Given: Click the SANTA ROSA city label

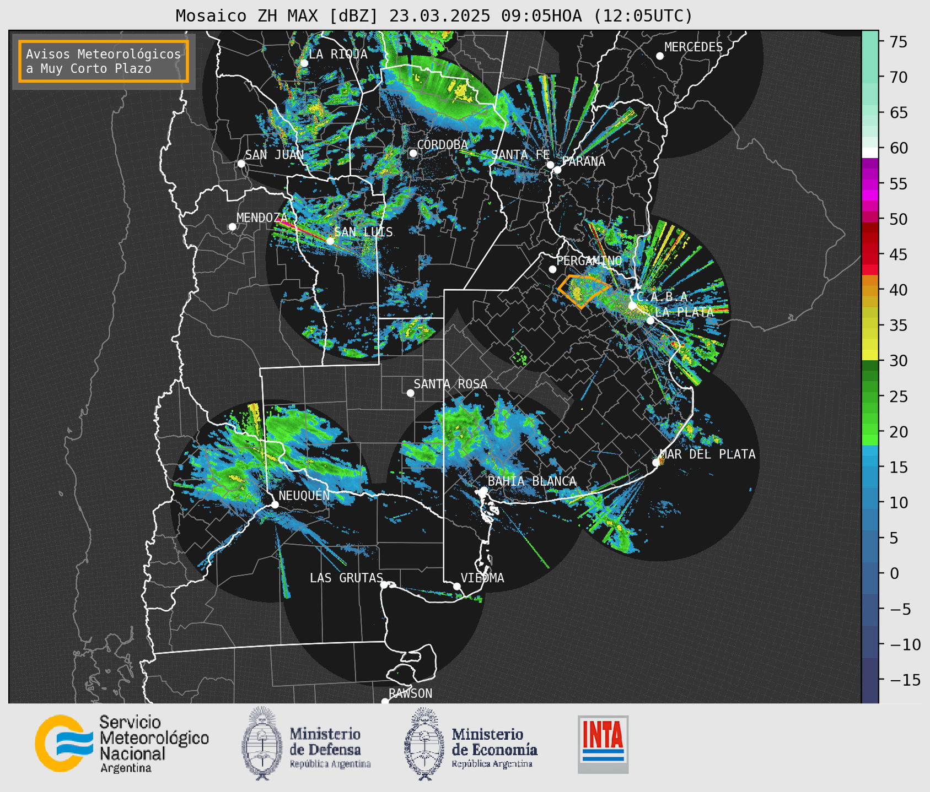Looking at the screenshot, I should [x=450, y=384].
